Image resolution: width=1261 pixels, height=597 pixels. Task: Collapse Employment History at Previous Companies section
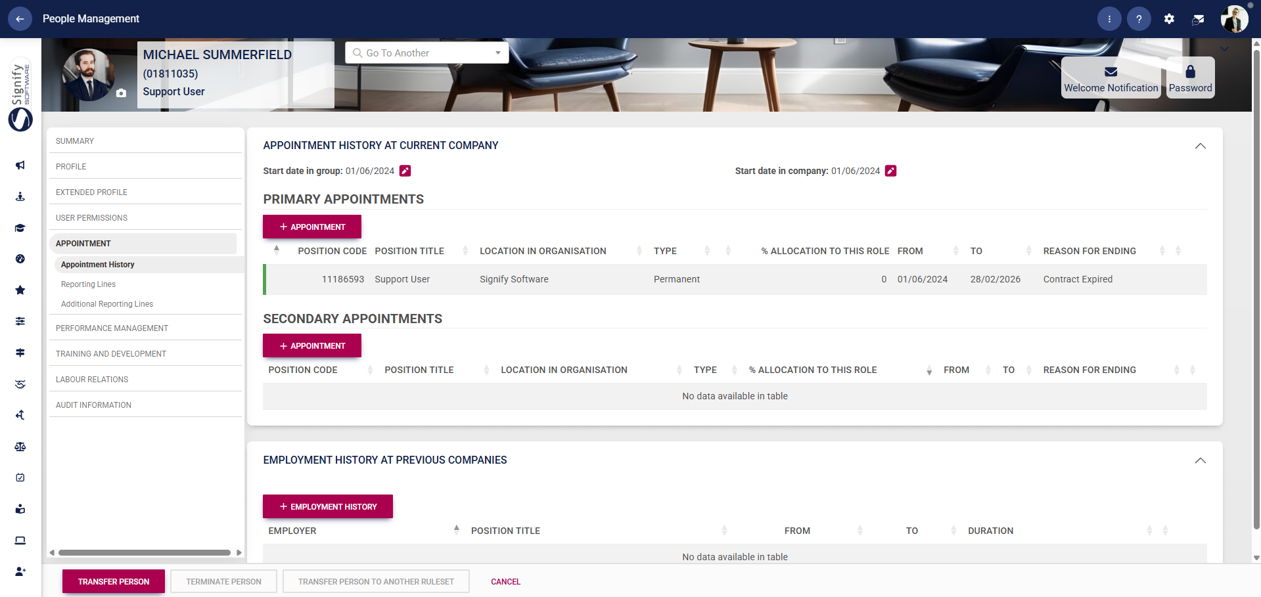pyautogui.click(x=1200, y=460)
